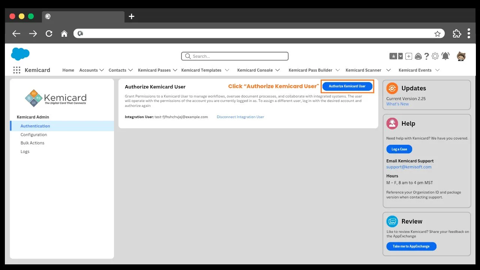Click the Favorites star icon
This screenshot has height=270, width=480.
[393, 56]
